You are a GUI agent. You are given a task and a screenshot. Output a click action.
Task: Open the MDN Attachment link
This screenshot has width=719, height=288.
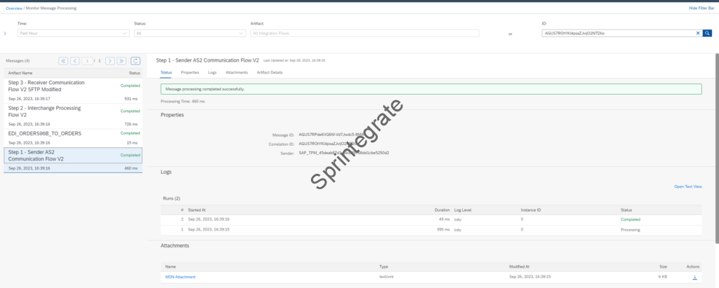(180, 277)
